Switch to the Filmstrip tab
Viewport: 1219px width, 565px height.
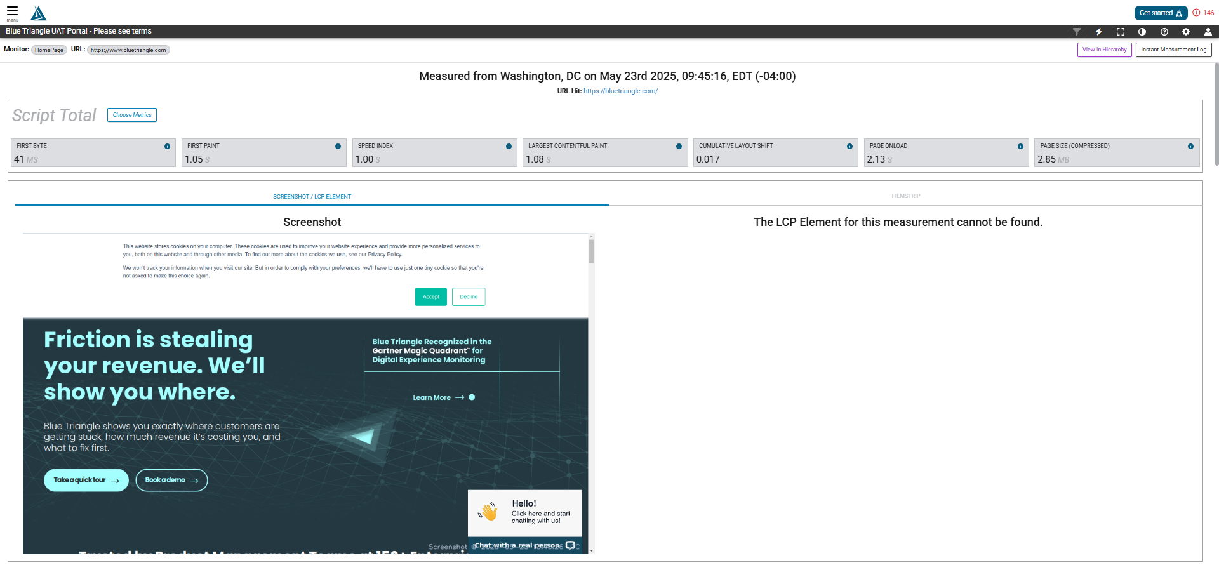pyautogui.click(x=905, y=196)
